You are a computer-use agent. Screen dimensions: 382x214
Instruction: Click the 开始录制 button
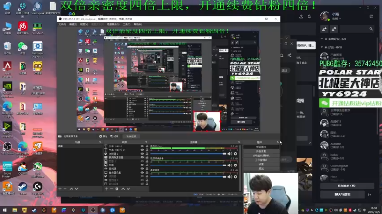[x=261, y=151]
